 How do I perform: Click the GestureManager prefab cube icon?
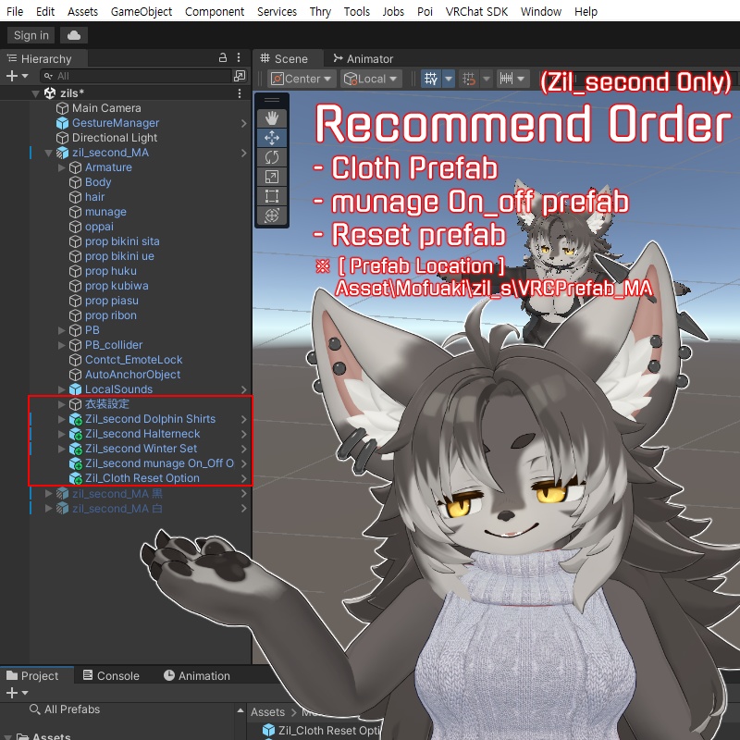62,123
